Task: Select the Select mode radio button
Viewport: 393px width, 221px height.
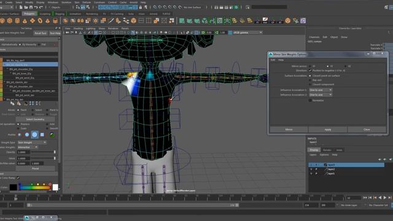Action: click(33, 110)
